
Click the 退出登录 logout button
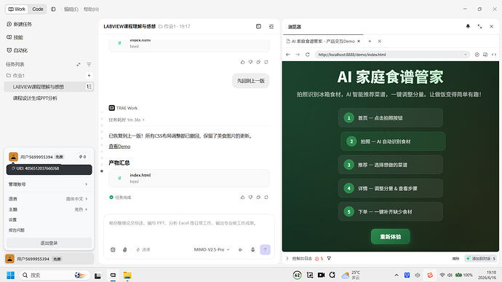click(49, 243)
